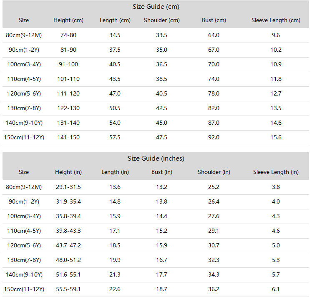Image resolution: width=312 pixels, height=297 pixels.
Task: Click the length value 22.6 inches
Action: 115,289
